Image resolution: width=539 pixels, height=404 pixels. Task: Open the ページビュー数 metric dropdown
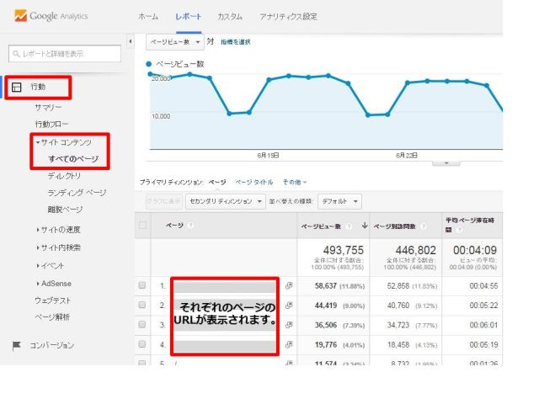(x=175, y=42)
